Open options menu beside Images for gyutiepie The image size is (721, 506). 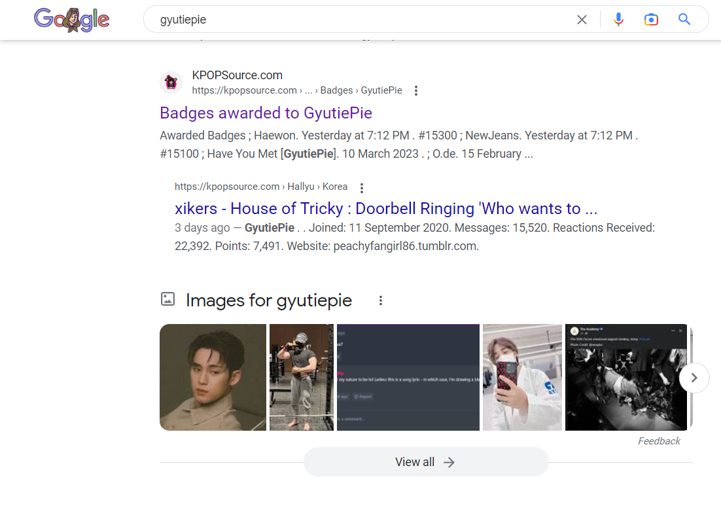381,300
